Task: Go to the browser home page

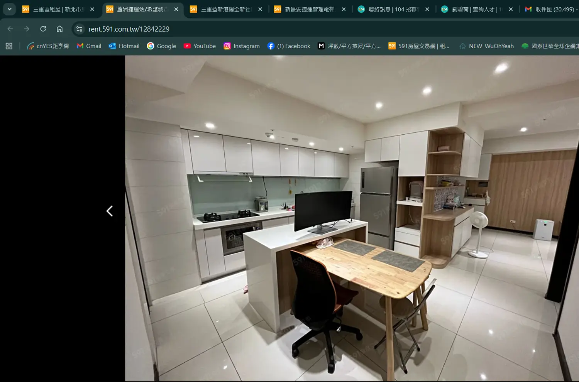Action: pyautogui.click(x=60, y=29)
